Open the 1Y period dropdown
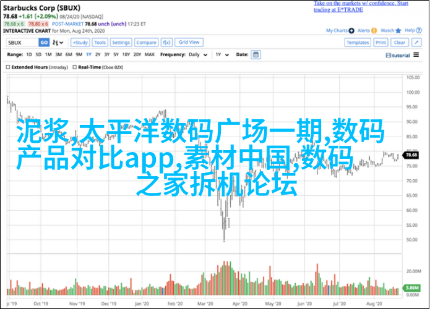 pos(222,55)
